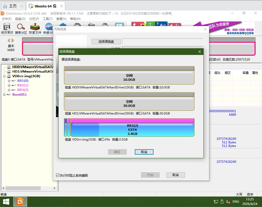Click 取消 in source disk dialog
The width and height of the screenshot is (262, 207).
tap(144, 152)
